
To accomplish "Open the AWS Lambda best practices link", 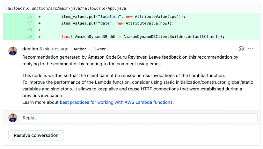I will [x=116, y=102].
